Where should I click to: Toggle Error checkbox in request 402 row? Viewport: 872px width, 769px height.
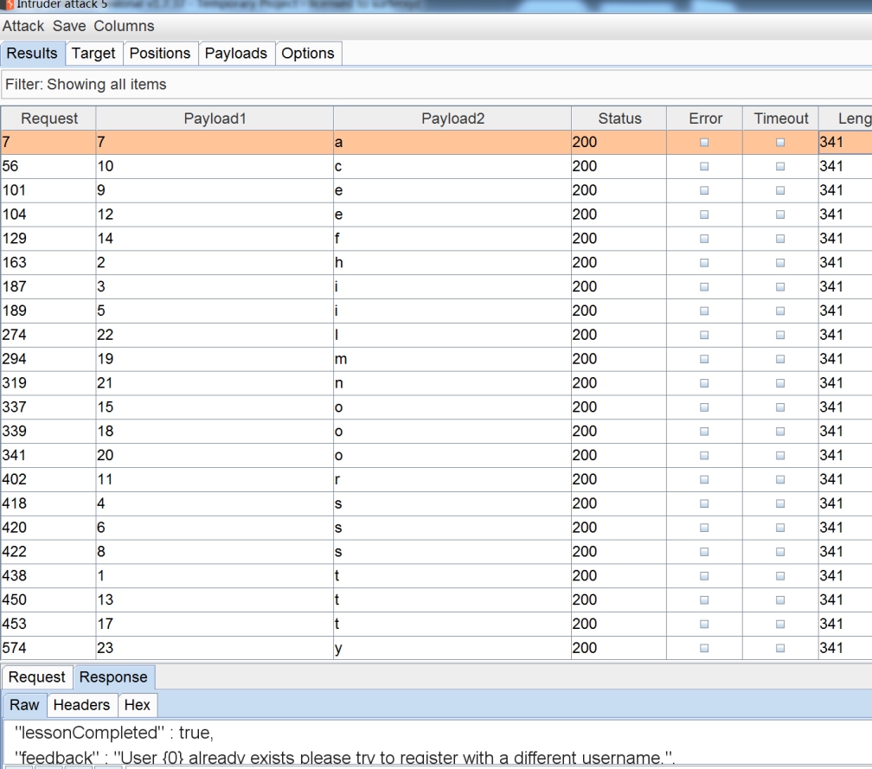[x=704, y=479]
